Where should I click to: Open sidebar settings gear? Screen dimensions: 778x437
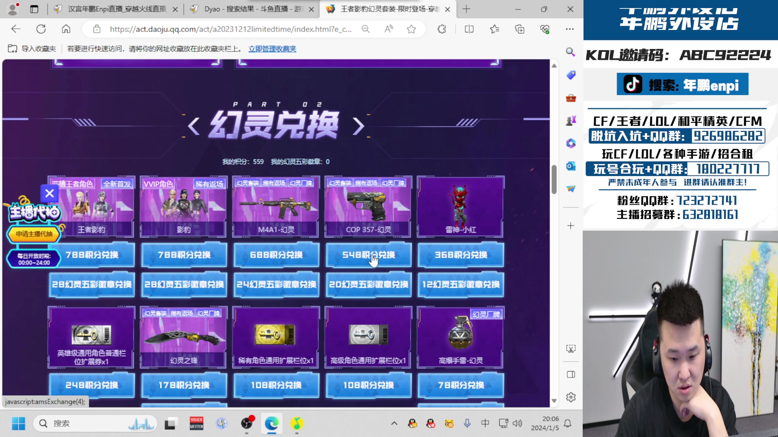tap(571, 397)
